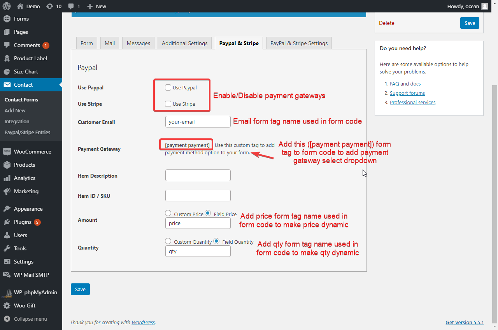Click the Pages sidebar icon
This screenshot has width=498, height=330.
(x=7, y=32)
